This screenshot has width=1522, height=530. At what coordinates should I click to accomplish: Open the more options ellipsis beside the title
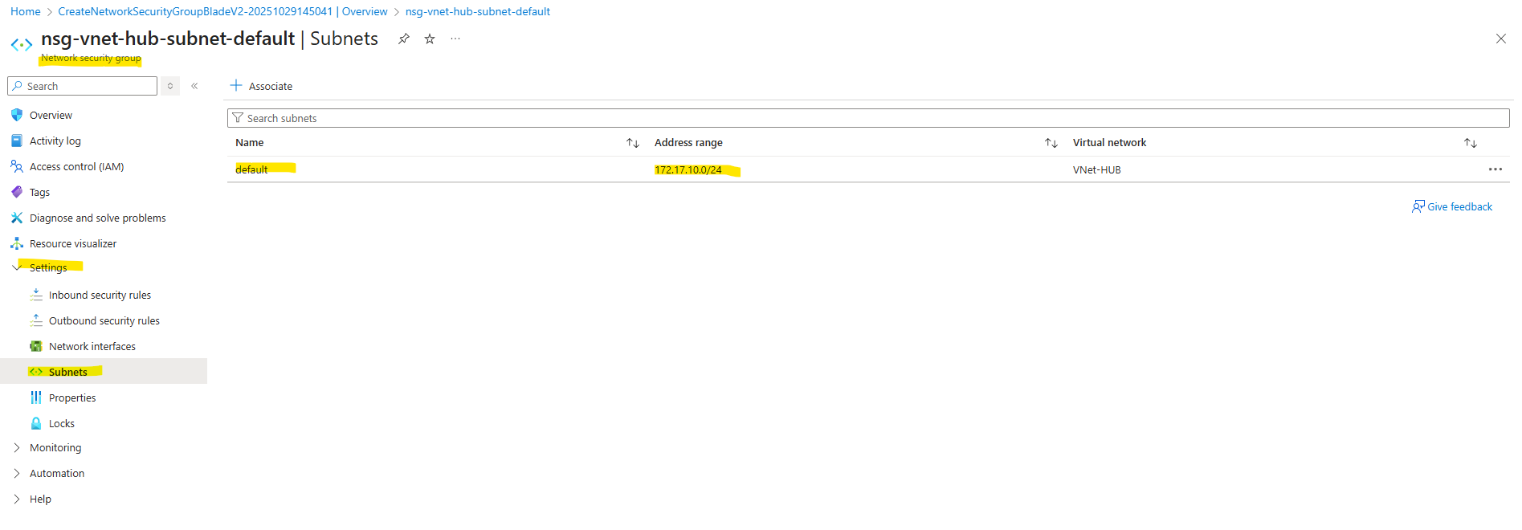point(455,39)
